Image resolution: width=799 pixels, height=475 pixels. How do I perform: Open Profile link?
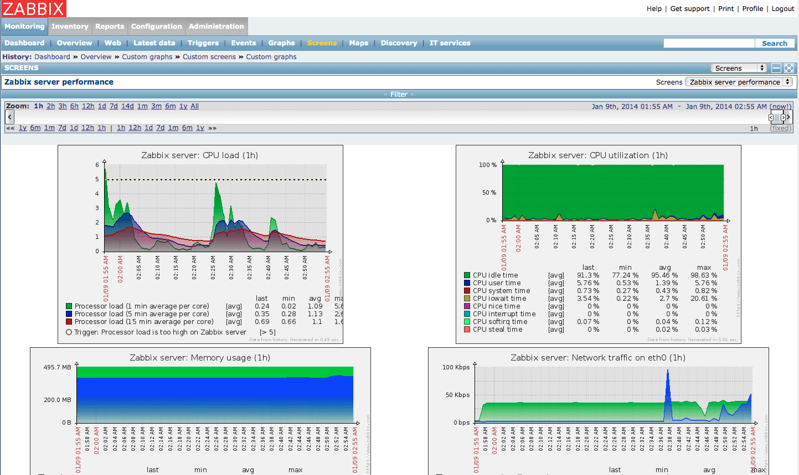coord(752,9)
